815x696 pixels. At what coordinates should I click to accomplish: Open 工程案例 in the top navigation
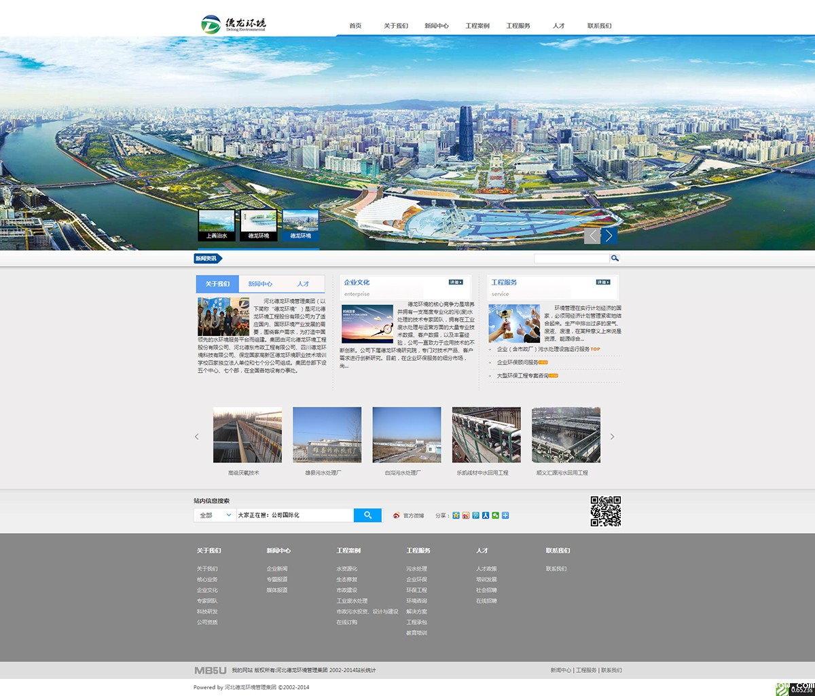click(477, 26)
